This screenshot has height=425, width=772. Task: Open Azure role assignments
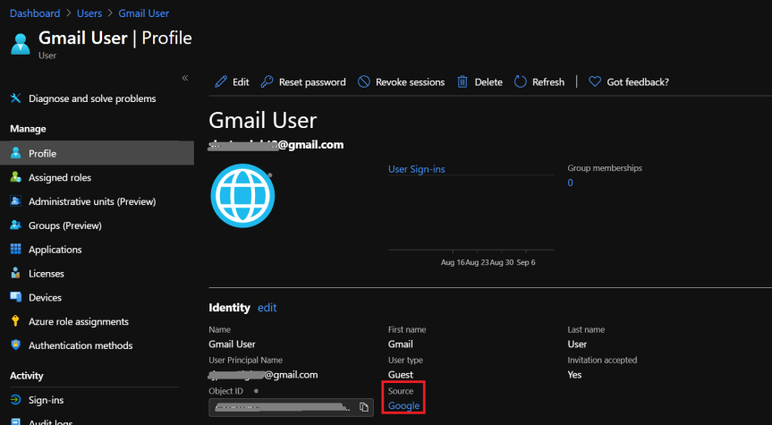click(78, 321)
